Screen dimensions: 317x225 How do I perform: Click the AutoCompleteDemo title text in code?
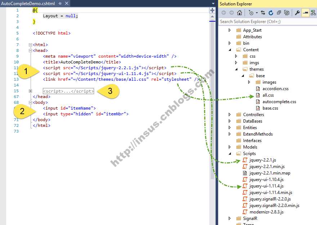coord(80,62)
